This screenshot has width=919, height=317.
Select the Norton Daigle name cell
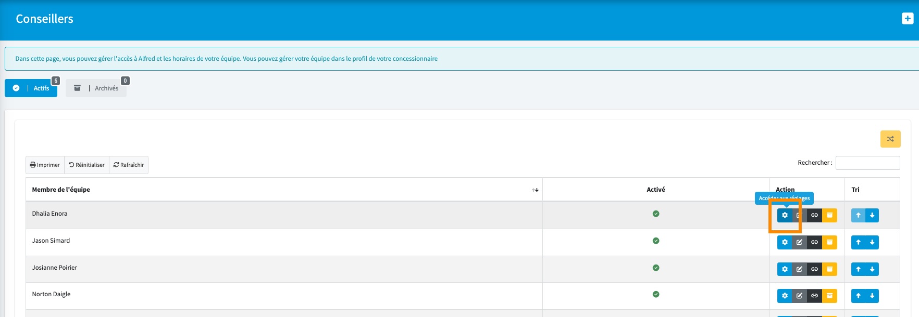pyautogui.click(x=284, y=296)
